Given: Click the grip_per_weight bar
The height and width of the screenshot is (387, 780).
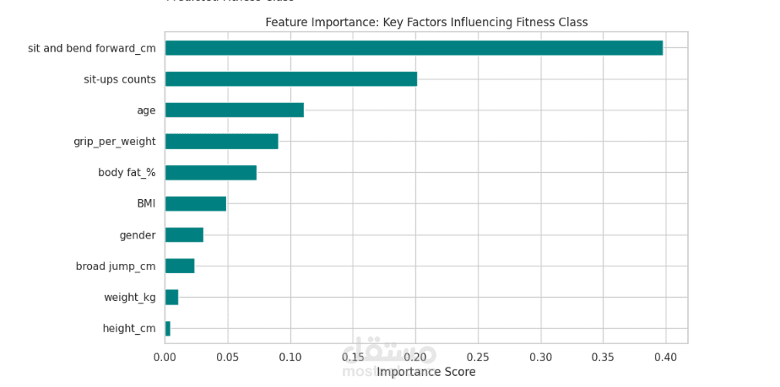Looking at the screenshot, I should tap(221, 142).
